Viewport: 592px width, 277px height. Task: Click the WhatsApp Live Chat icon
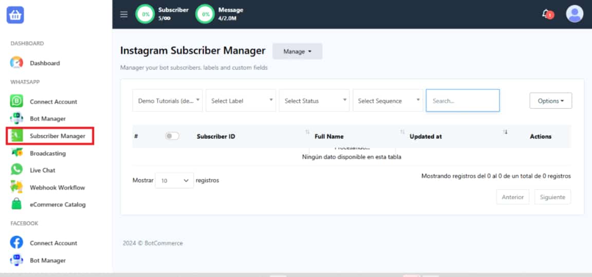pos(16,170)
